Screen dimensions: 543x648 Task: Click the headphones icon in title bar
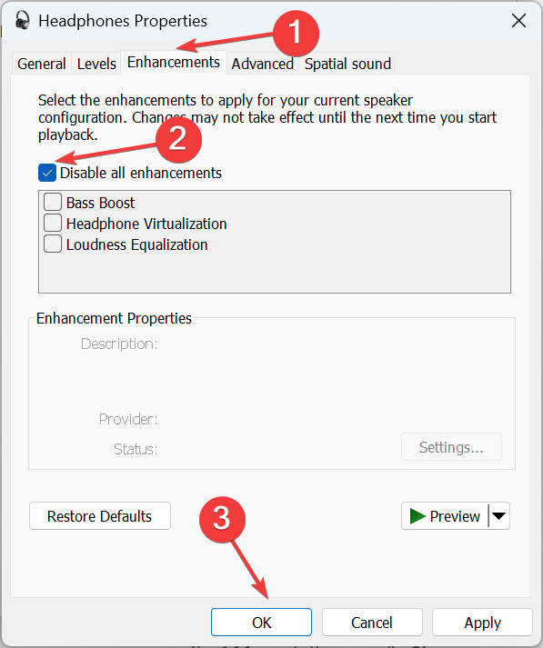23,20
